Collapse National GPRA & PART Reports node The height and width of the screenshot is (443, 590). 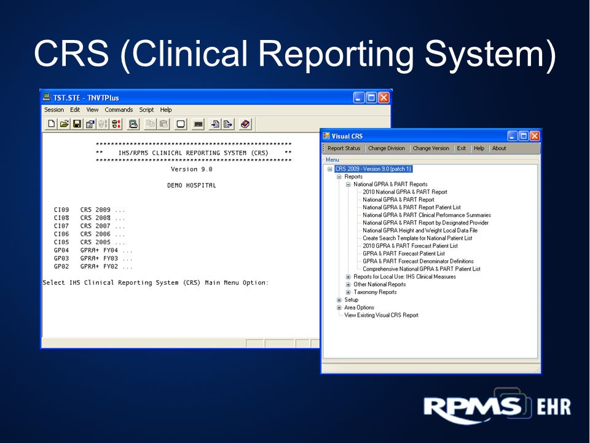(348, 184)
